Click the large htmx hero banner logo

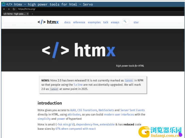pyautogui.click(x=78, y=50)
